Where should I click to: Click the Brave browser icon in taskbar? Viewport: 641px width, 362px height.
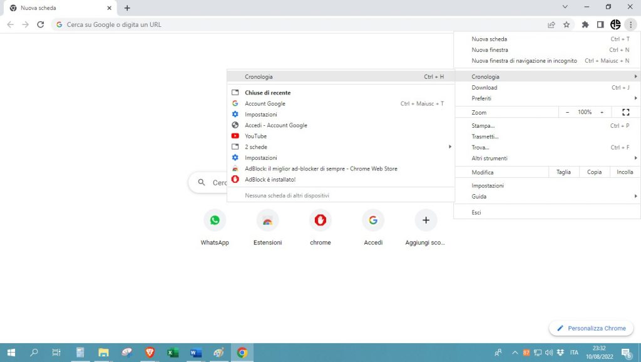150,353
